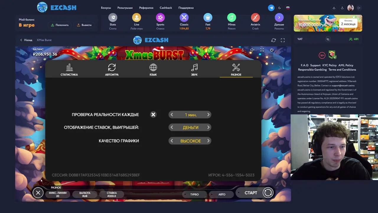Image resolution: width=378 pixels, height=213 pixels.
Task: Click the Вывести withdraw button
Action: (x=84, y=25)
